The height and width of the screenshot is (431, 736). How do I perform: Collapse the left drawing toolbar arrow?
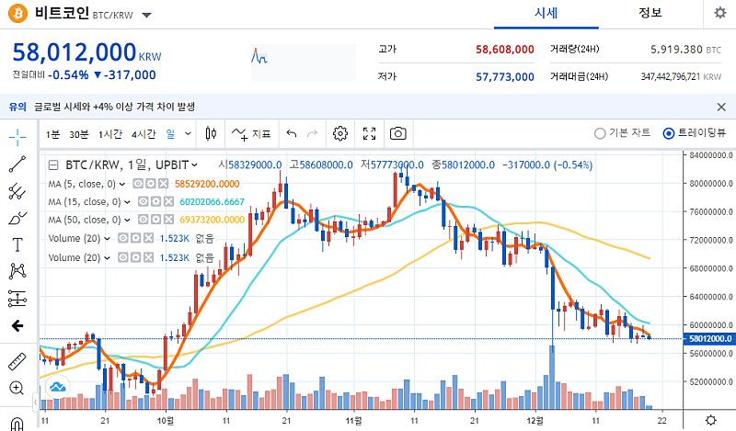35,402
